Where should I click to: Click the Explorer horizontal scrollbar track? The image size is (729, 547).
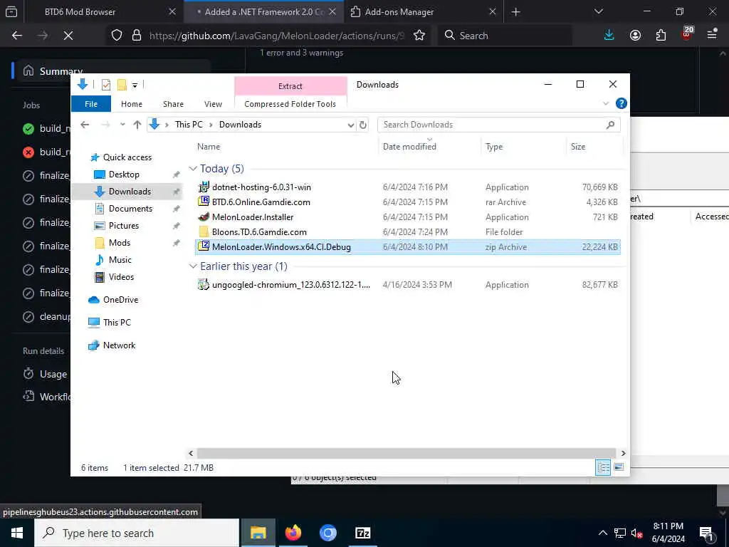click(x=407, y=453)
